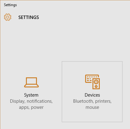This screenshot has height=129, width=130.
Task: Click the SETTINGS page heading
Action: [29, 17]
